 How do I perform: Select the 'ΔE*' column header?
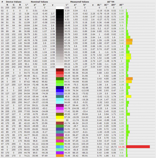121,5
